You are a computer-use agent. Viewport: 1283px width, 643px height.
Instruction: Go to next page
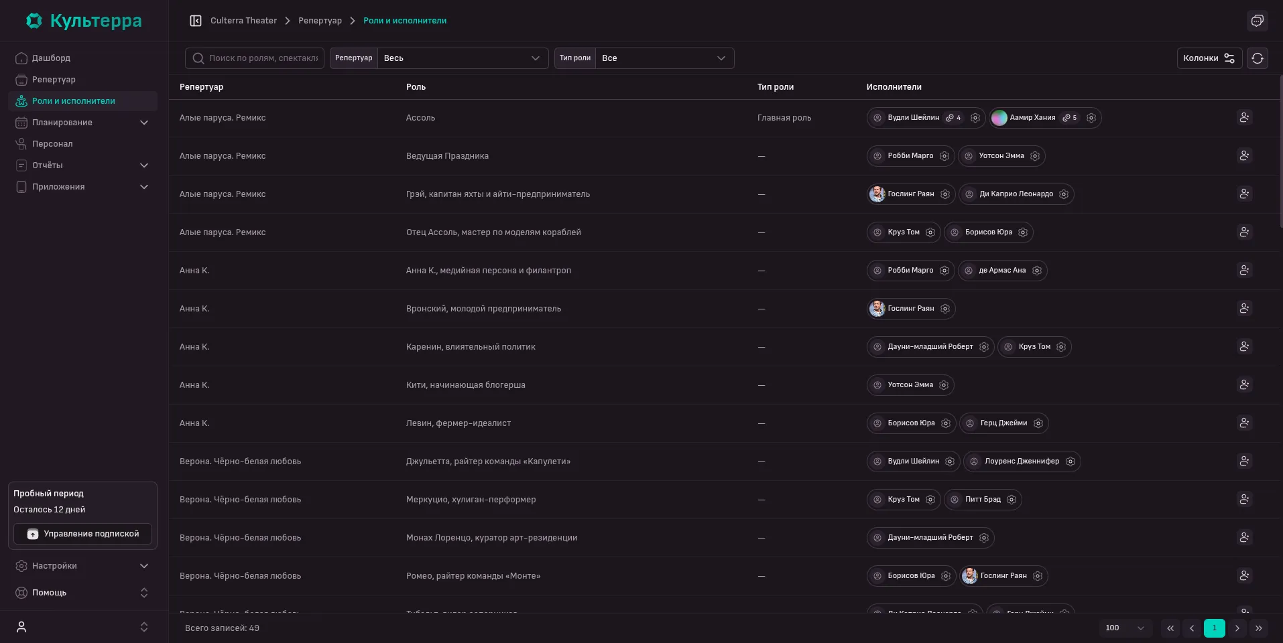coord(1237,628)
